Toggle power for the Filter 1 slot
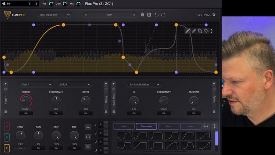 [x=6, y=89]
